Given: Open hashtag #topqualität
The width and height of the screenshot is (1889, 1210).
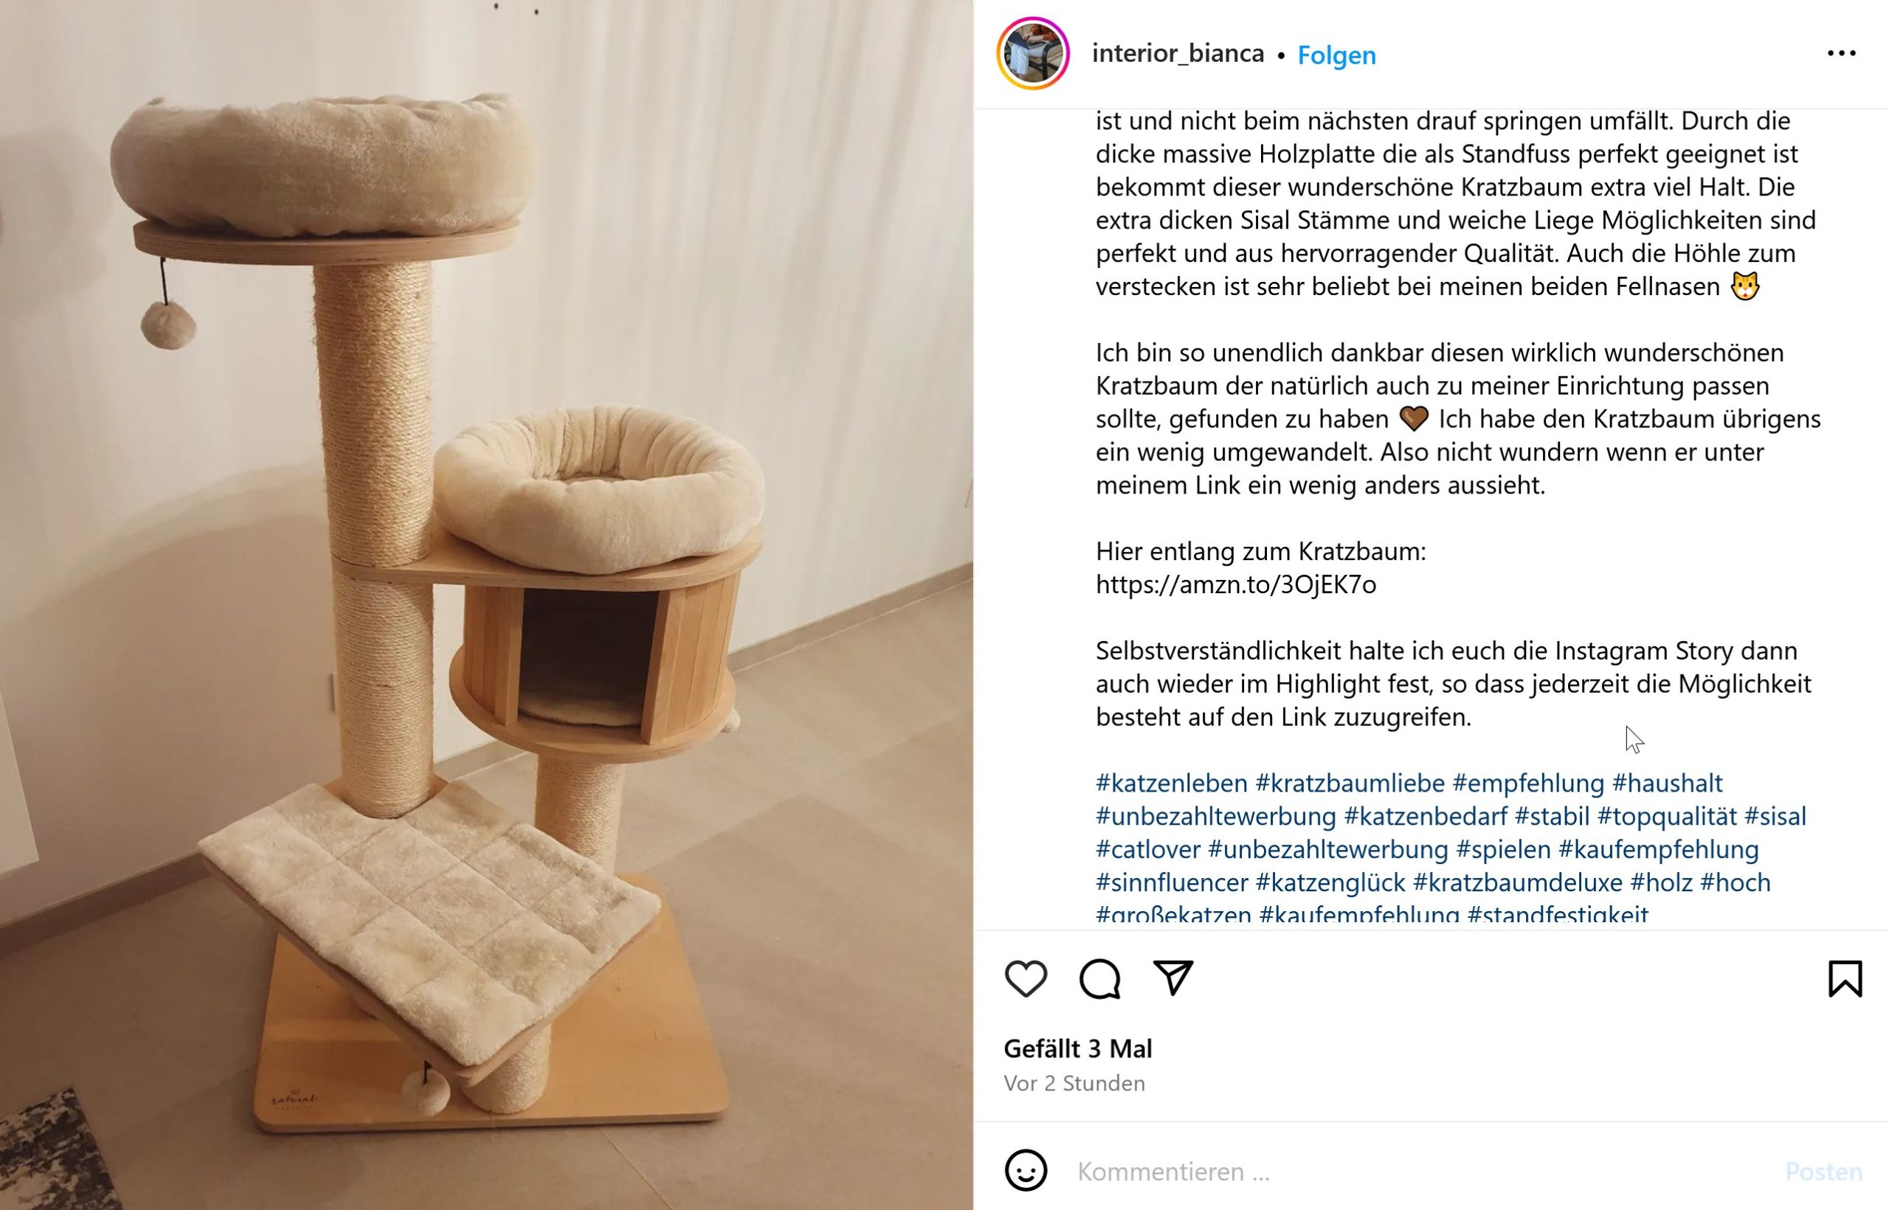Looking at the screenshot, I should click(1667, 816).
